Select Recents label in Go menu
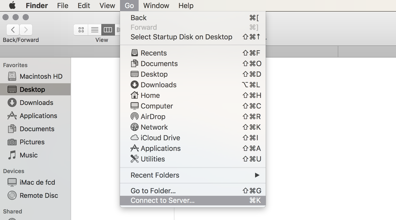 pos(154,53)
